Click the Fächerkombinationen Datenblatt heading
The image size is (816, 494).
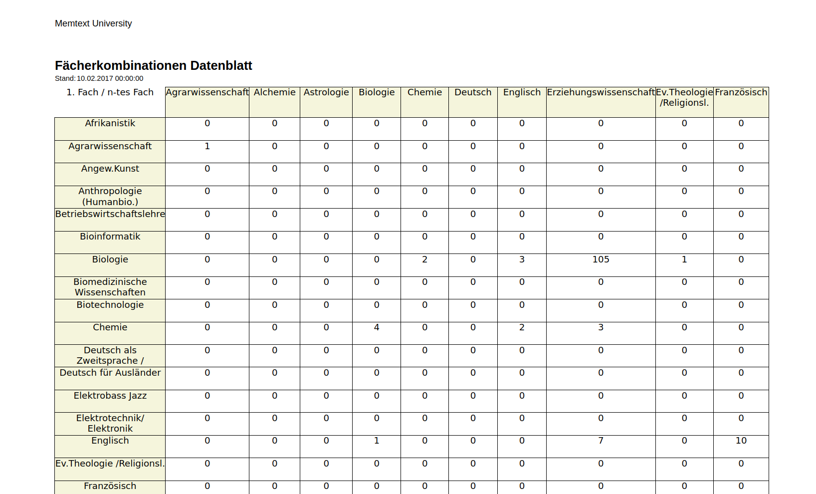pyautogui.click(x=153, y=66)
